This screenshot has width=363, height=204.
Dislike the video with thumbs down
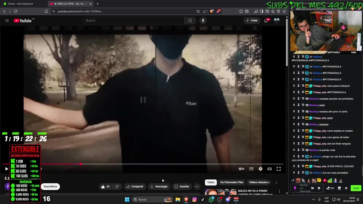[x=117, y=186]
